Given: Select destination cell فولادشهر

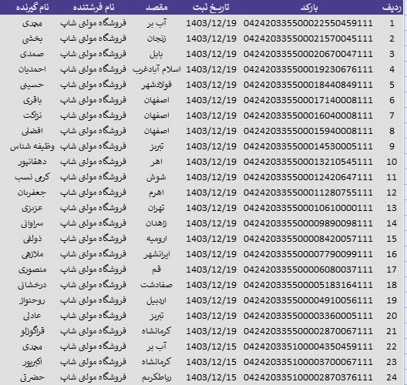Looking at the screenshot, I should 156,85.
